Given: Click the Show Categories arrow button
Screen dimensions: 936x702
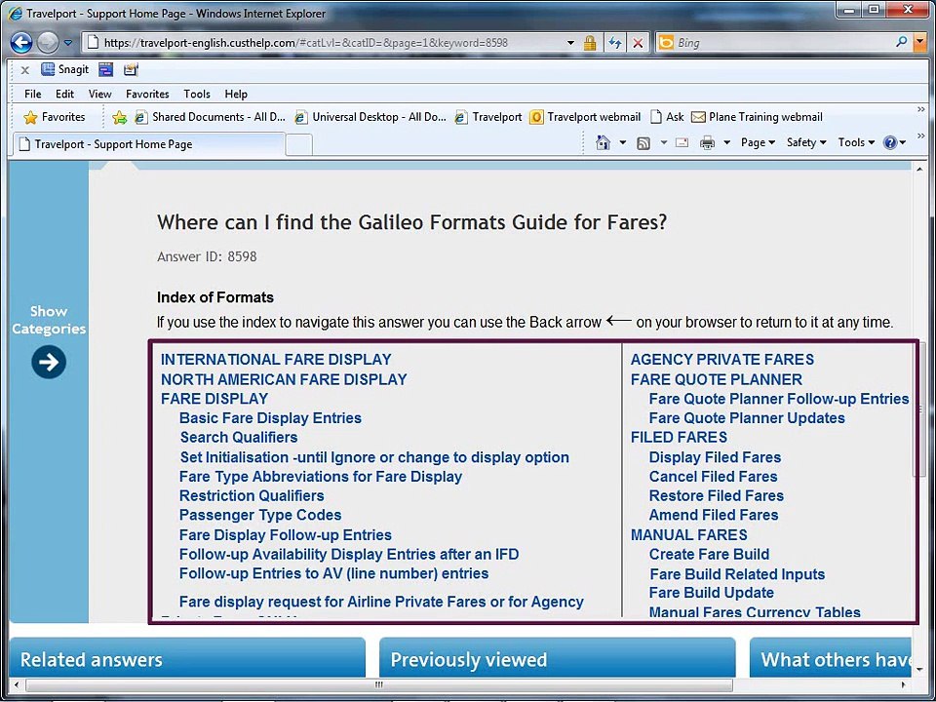Looking at the screenshot, I should point(49,362).
